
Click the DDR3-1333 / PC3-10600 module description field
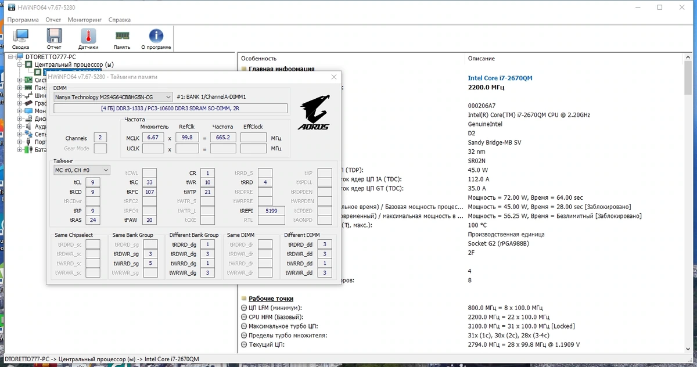point(171,108)
